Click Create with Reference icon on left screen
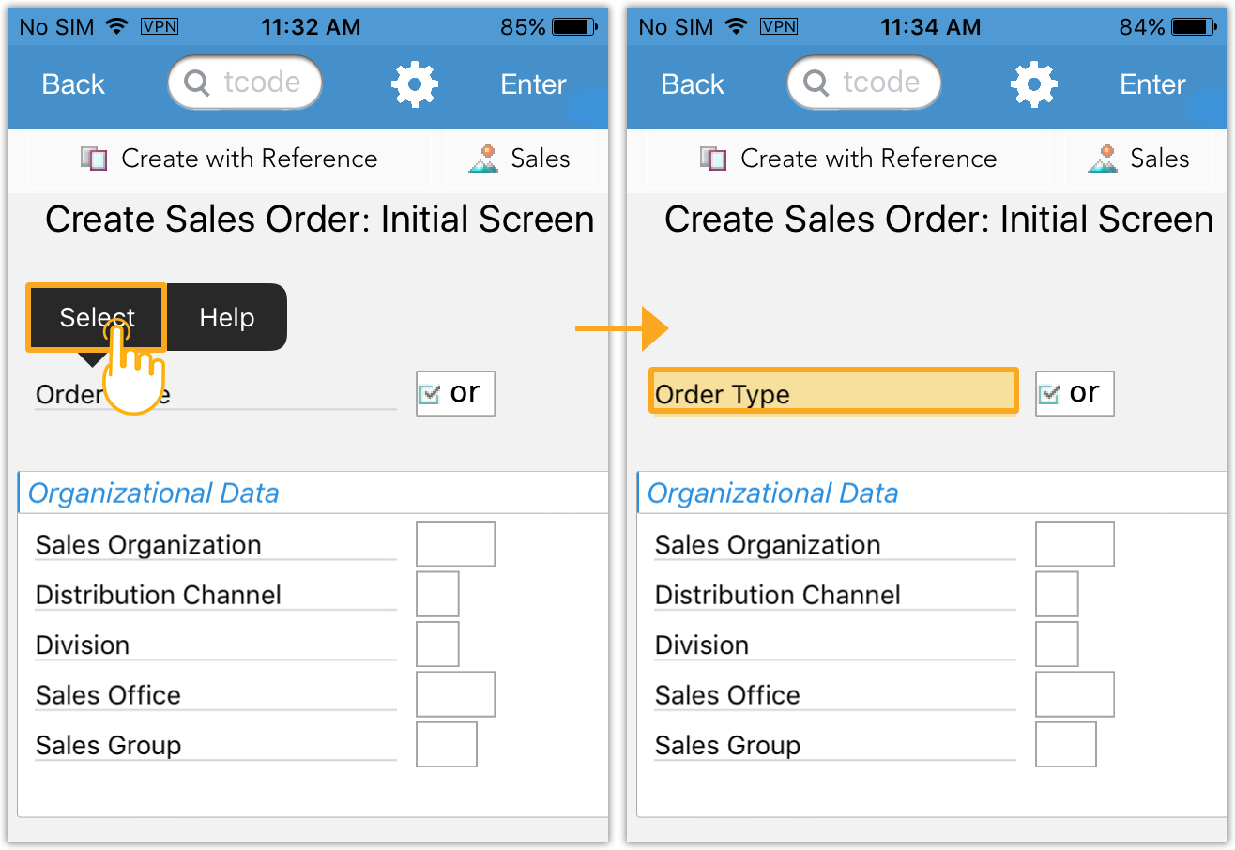 pos(94,159)
